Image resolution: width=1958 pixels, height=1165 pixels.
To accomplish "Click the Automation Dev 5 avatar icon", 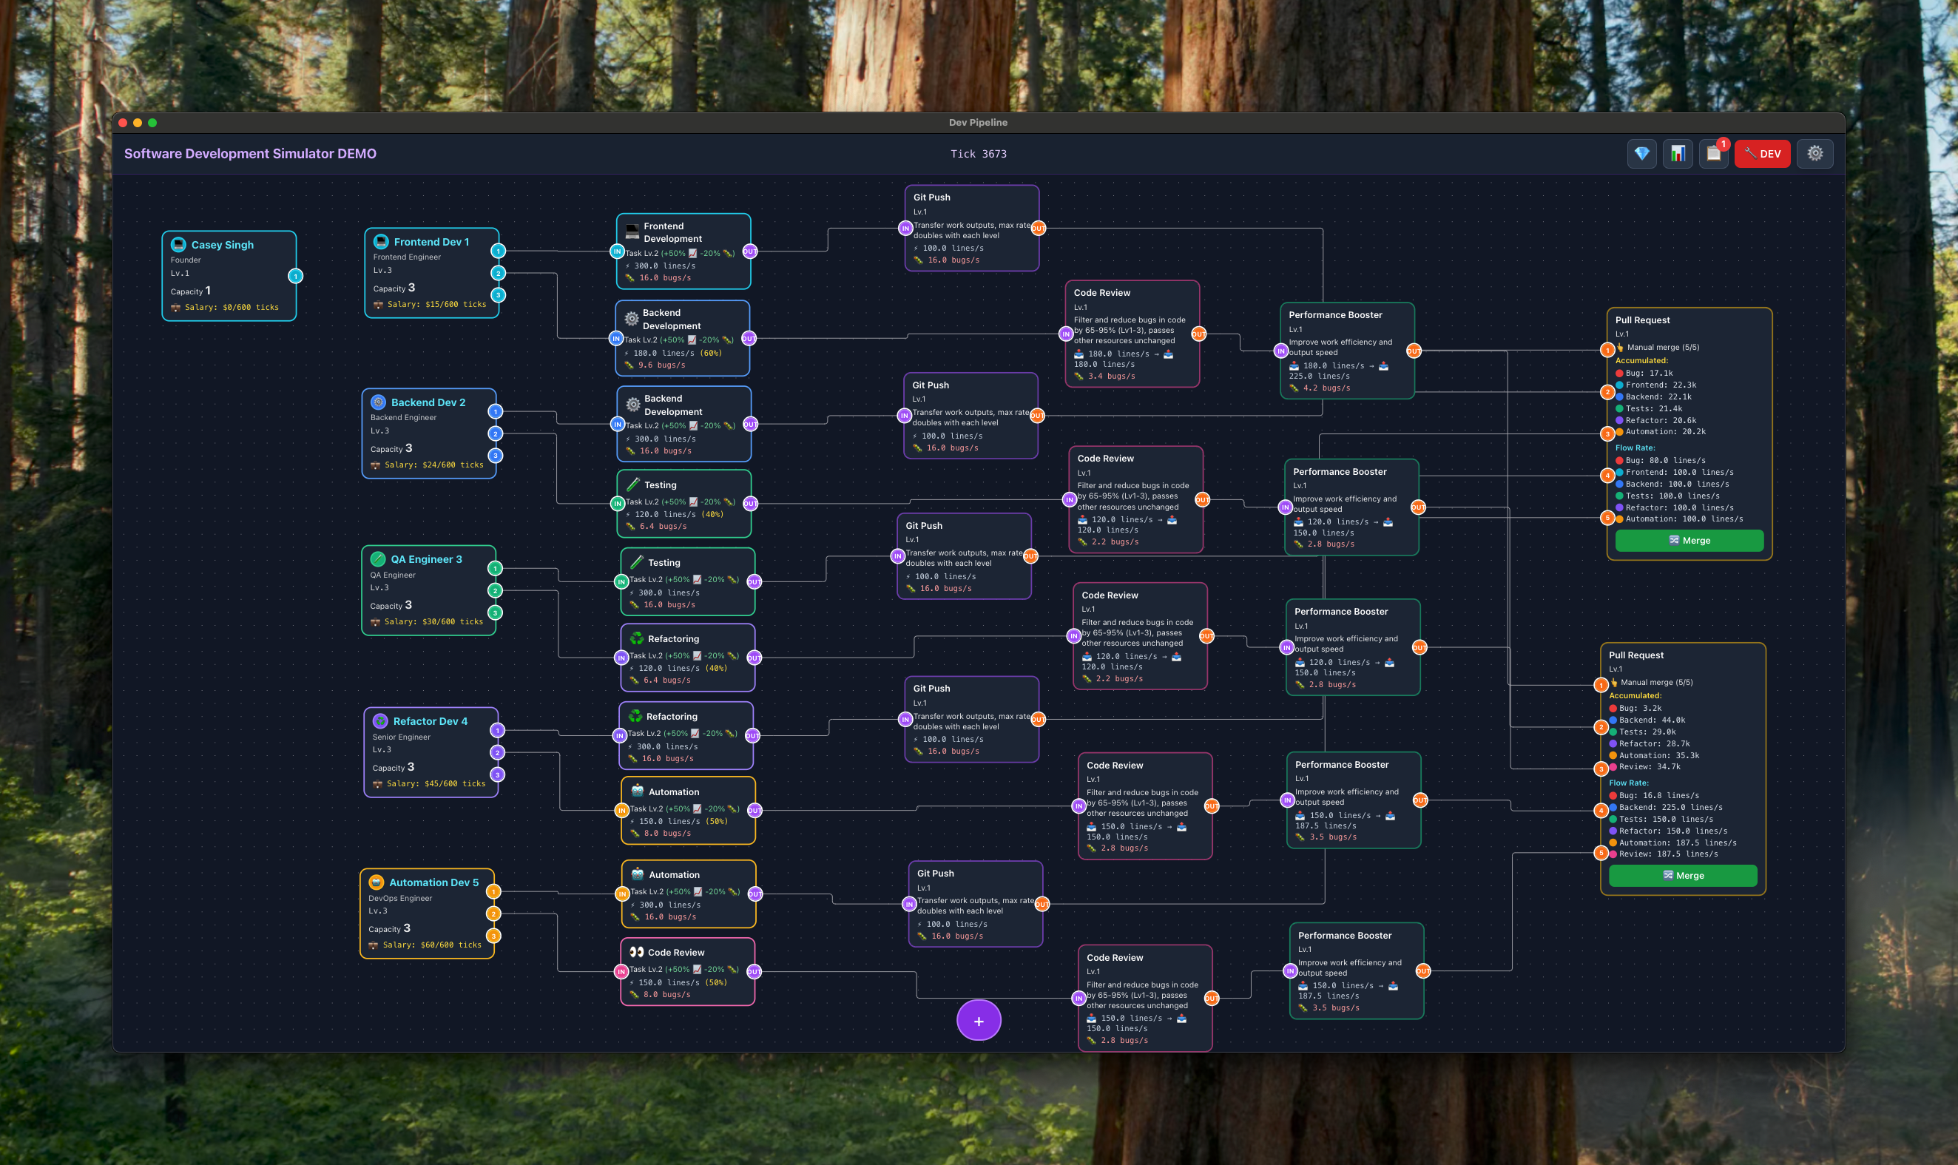I will tap(376, 882).
